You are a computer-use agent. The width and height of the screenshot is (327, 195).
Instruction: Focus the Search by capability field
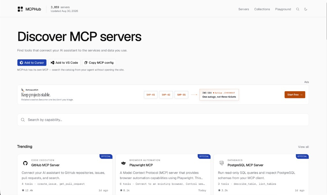coord(163,120)
